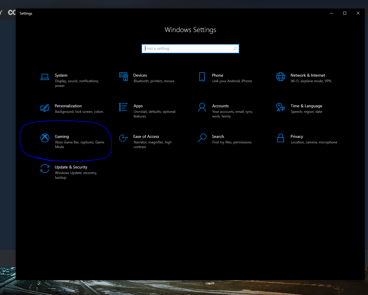Click the Phone icon
The image size is (368, 295).
pos(202,77)
